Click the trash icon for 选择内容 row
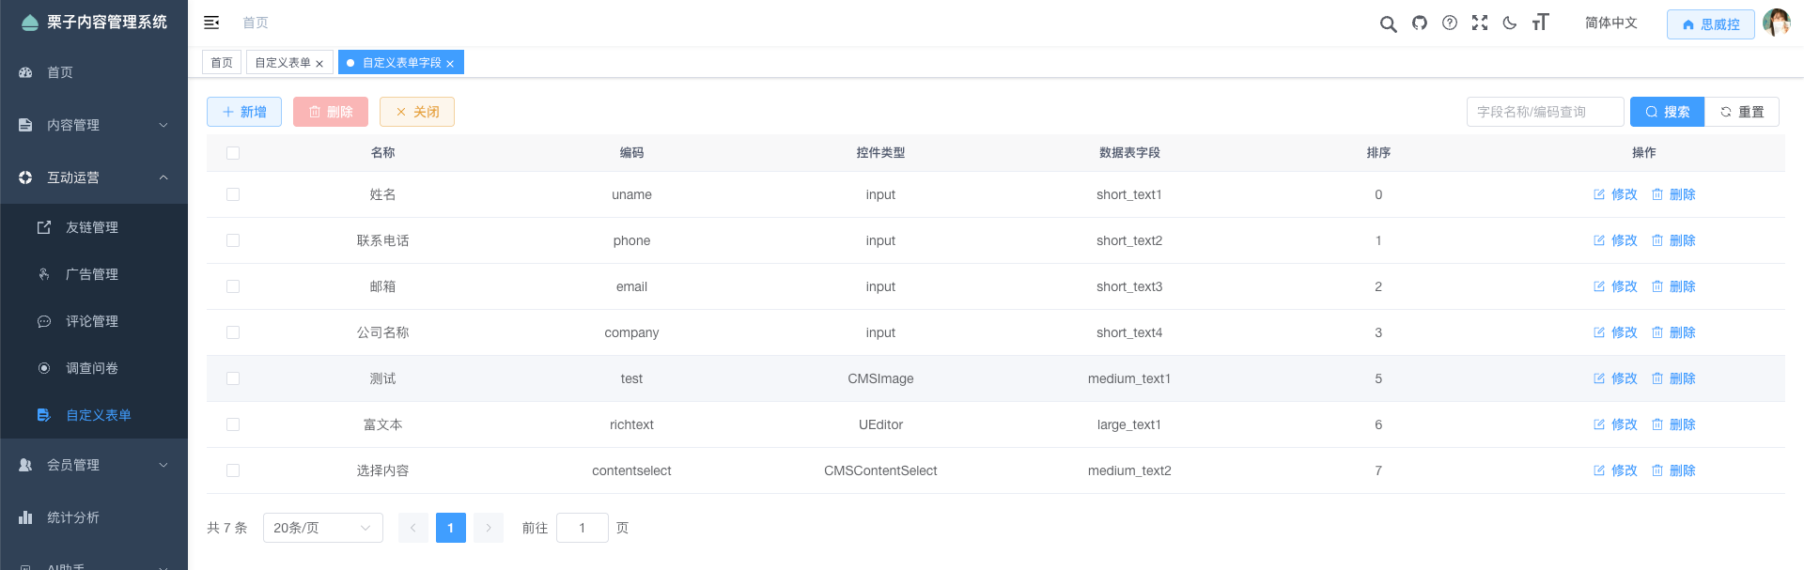The height and width of the screenshot is (570, 1804). [x=1657, y=470]
